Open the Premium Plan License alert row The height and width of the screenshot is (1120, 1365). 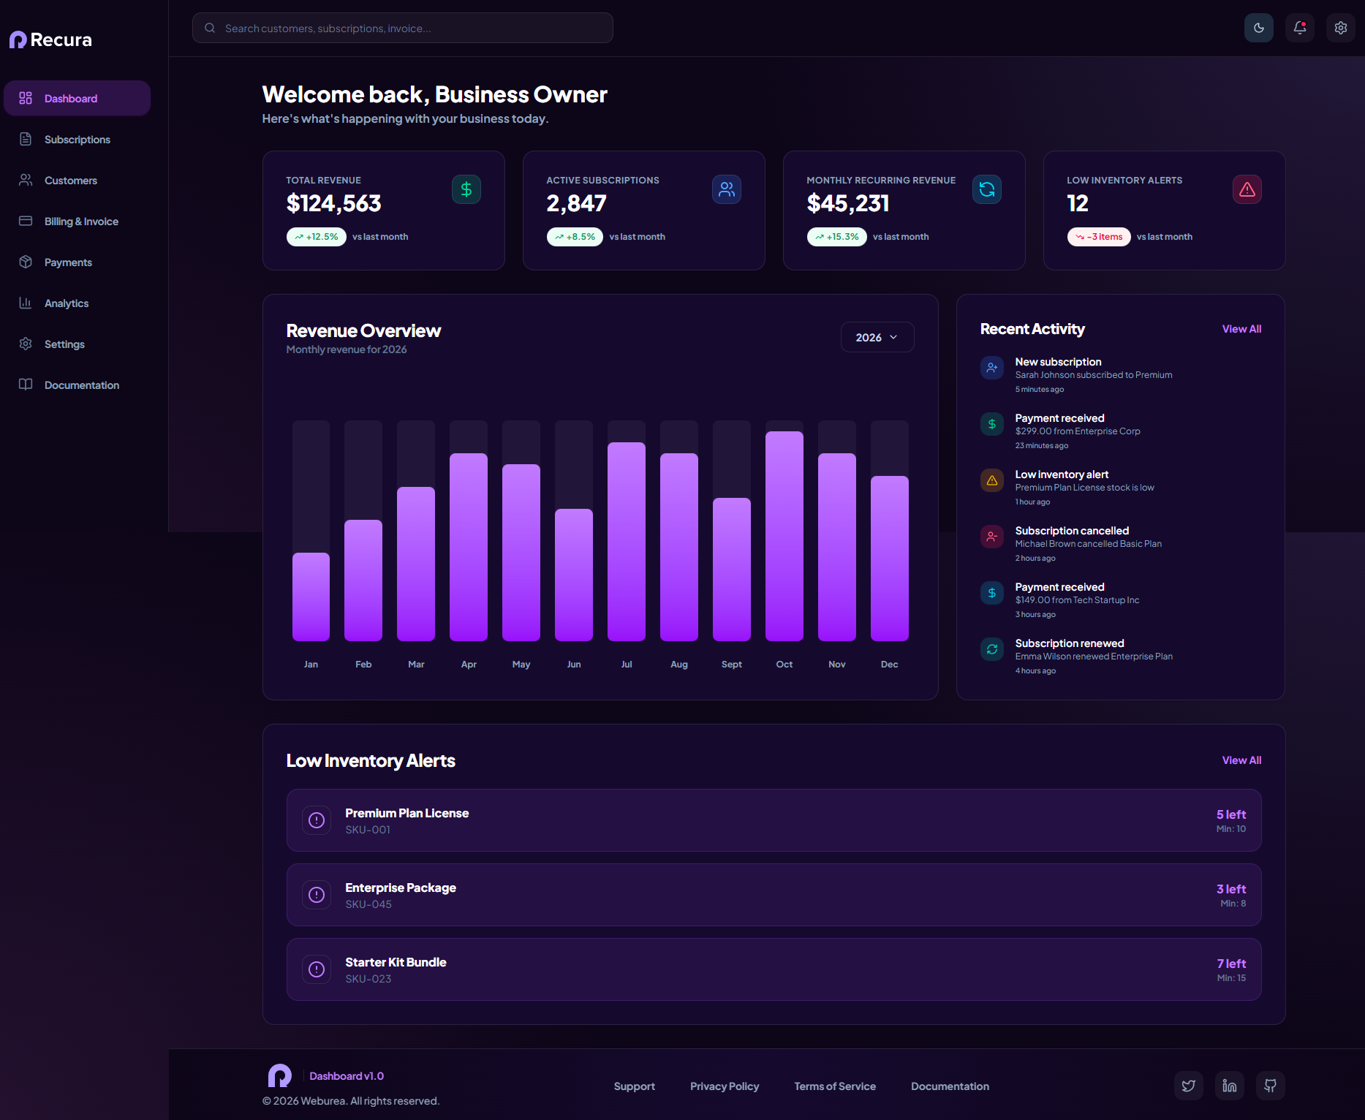[774, 820]
